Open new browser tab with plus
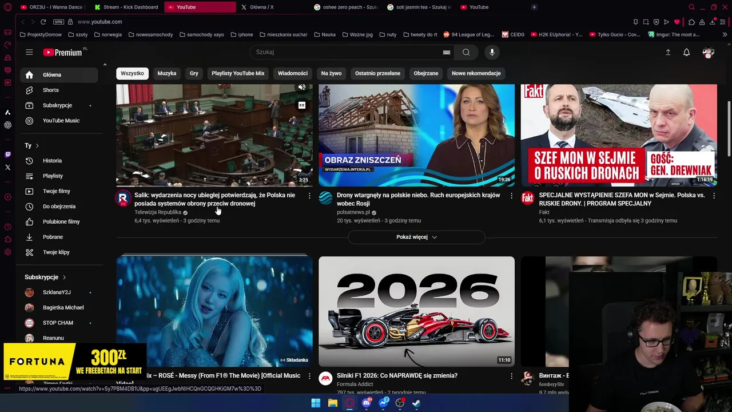The image size is (732, 412). pyautogui.click(x=534, y=7)
